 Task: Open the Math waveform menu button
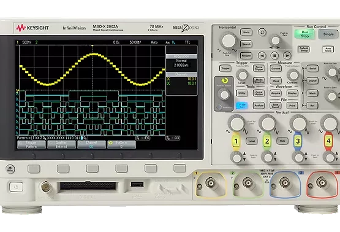point(312,93)
